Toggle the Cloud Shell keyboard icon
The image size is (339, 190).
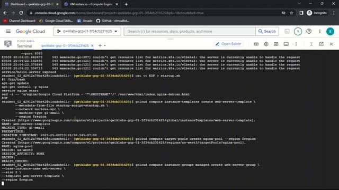click(256, 44)
